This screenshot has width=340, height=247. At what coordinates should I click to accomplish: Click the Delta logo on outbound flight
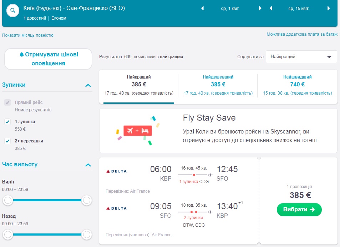(x=116, y=171)
